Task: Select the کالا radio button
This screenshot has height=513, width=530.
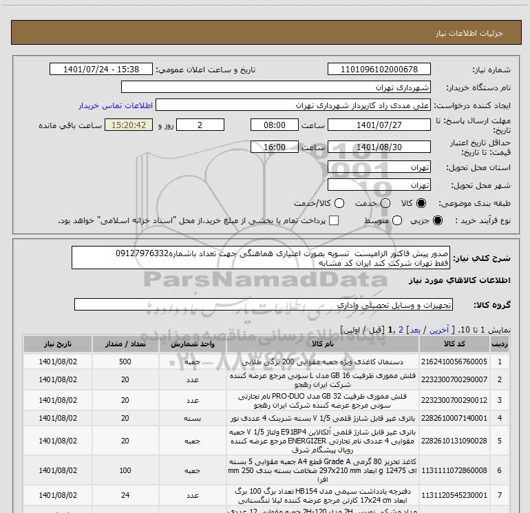Action: click(421, 203)
